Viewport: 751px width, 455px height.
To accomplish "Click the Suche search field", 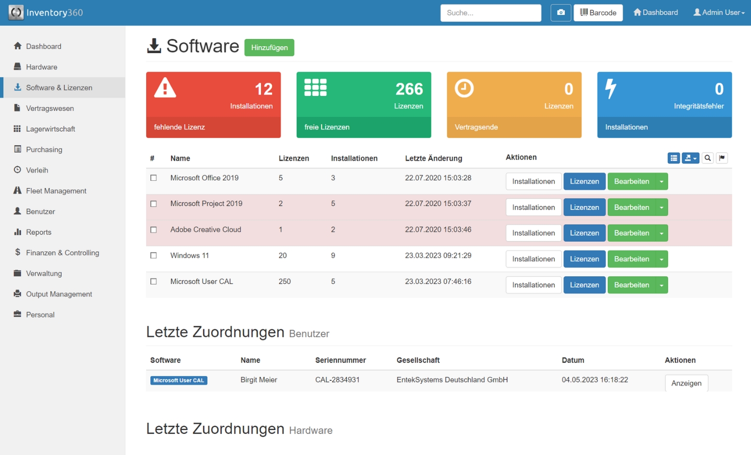I will click(491, 13).
